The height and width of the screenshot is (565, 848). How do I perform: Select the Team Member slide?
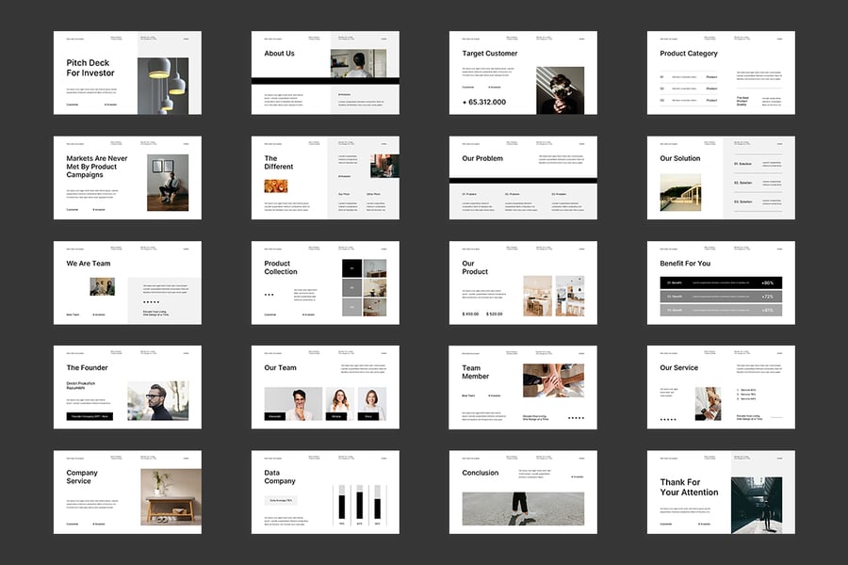click(x=522, y=387)
